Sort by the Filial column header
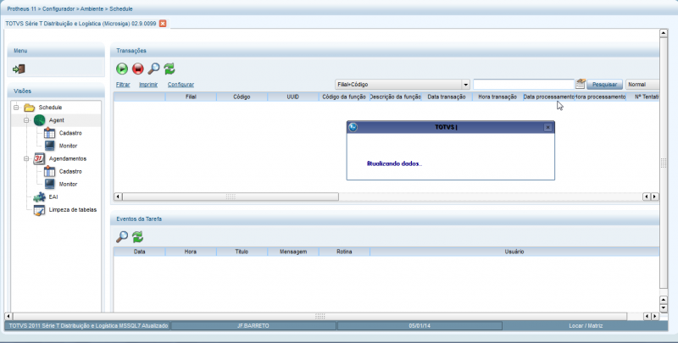Viewport: 678px width, 343px height. point(191,97)
